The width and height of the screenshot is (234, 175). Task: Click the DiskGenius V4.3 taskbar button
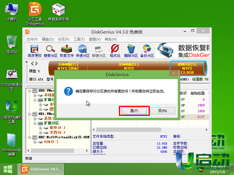[41, 169]
